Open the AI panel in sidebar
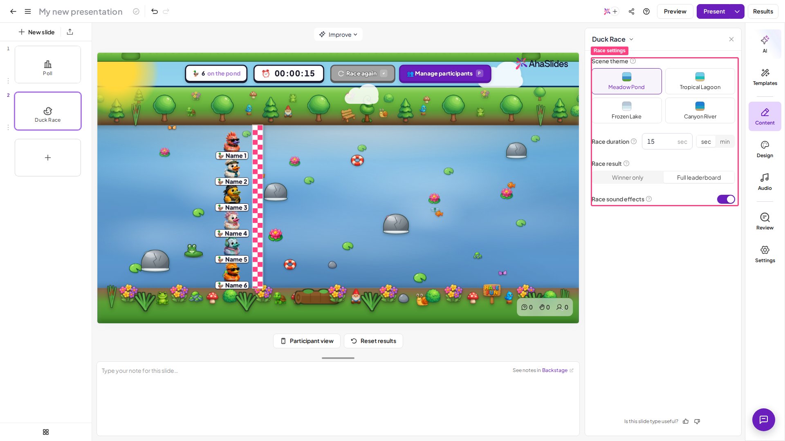 click(x=765, y=44)
